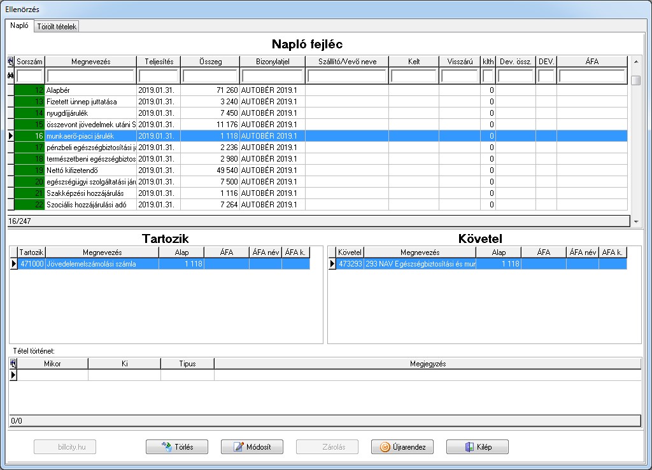Image resolution: width=652 pixels, height=470 pixels.
Task: Focus the Kelt filter field
Action: (414, 76)
